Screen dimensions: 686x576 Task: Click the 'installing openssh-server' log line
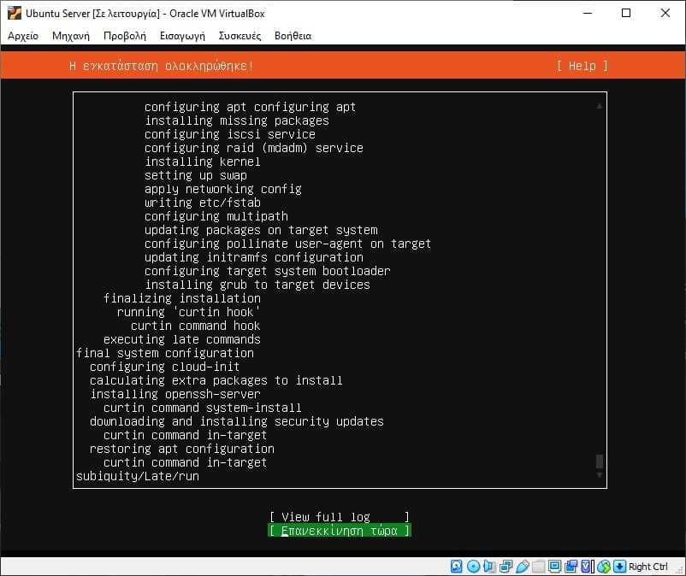tap(175, 394)
